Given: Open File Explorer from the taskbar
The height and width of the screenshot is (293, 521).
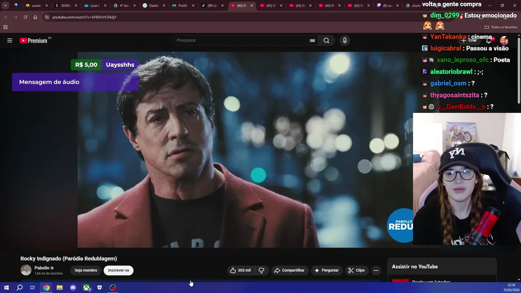Looking at the screenshot, I should point(59,288).
